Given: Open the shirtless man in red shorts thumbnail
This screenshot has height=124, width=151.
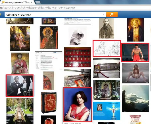Looking at the screenshot, I should pos(135,52).
